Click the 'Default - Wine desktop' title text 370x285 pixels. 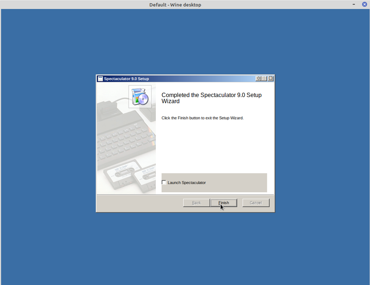[x=175, y=5]
